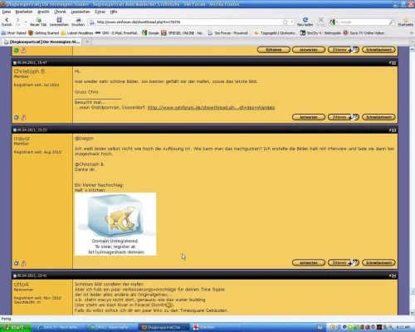Open the Getting Started bookmark
Screen dimensions: 415x332
[44, 33]
